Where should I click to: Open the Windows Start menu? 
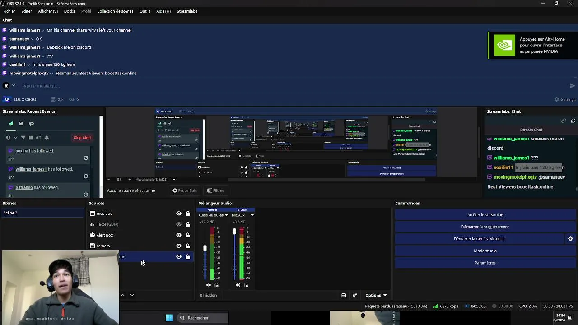click(169, 318)
